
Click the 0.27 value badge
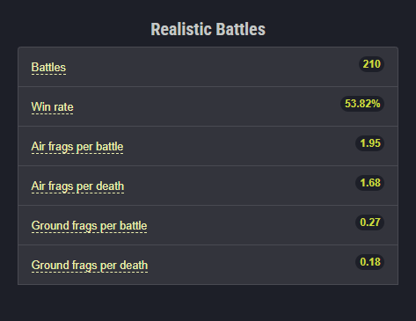[x=370, y=223]
